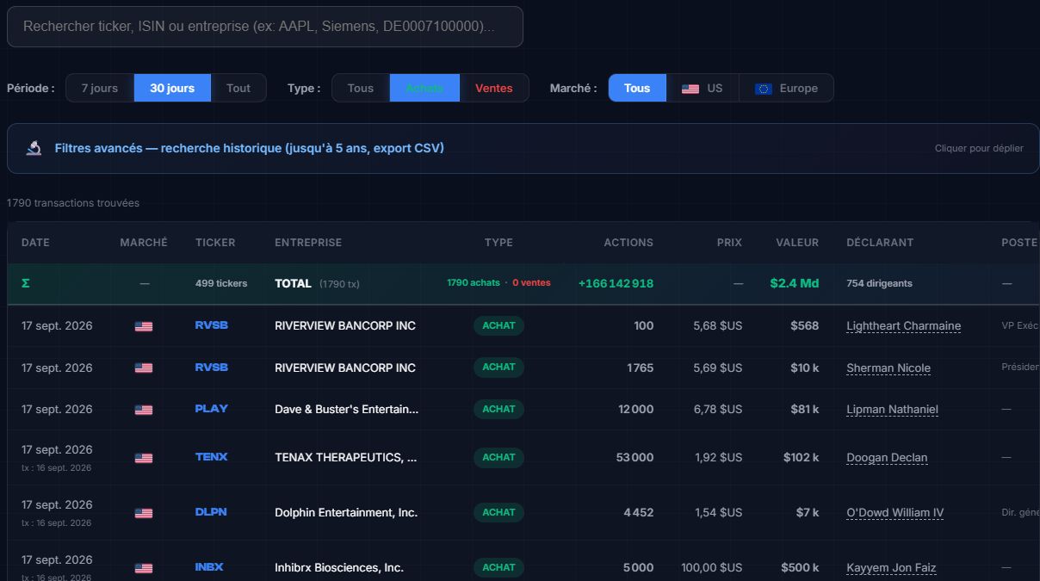This screenshot has width=1040, height=581.
Task: Sort the table by the DATE column
Action: [35, 243]
